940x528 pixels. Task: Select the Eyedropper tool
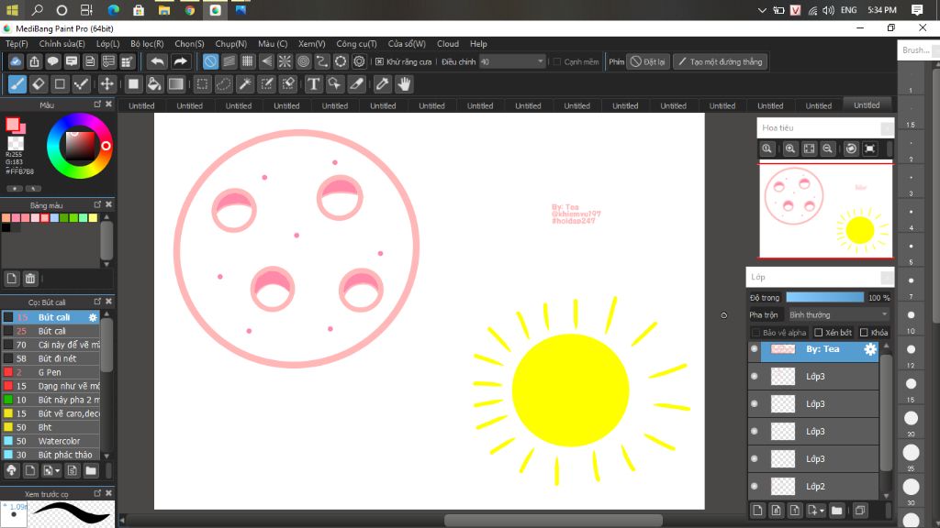(383, 84)
